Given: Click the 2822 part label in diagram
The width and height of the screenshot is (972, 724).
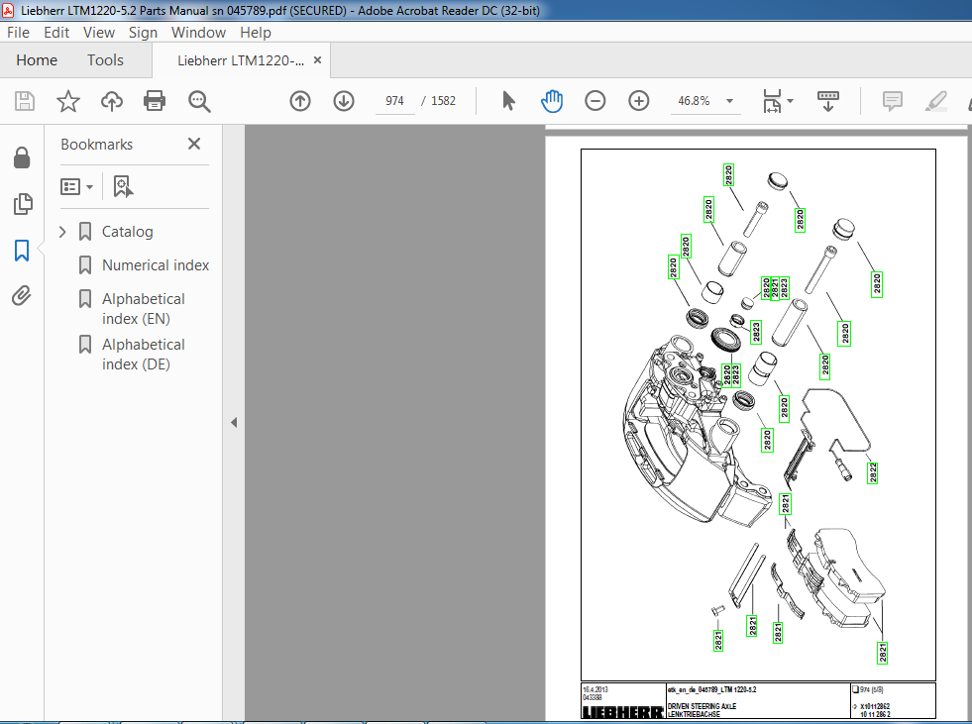Looking at the screenshot, I should tap(872, 473).
